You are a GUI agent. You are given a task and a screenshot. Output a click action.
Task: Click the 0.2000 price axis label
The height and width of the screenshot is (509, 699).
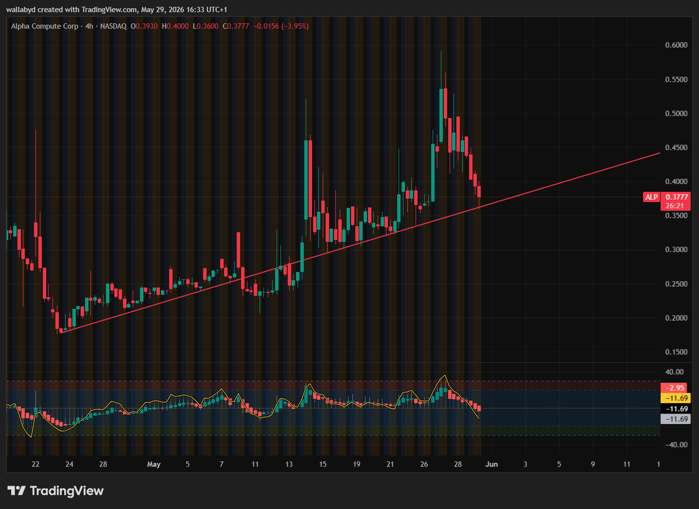[x=675, y=318]
